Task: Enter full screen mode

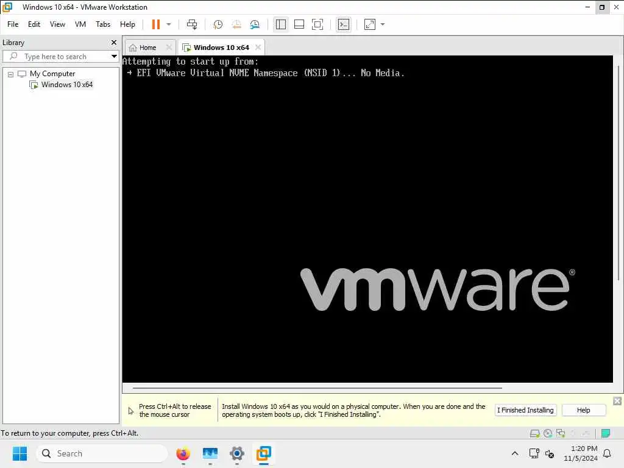Action: pos(317,24)
